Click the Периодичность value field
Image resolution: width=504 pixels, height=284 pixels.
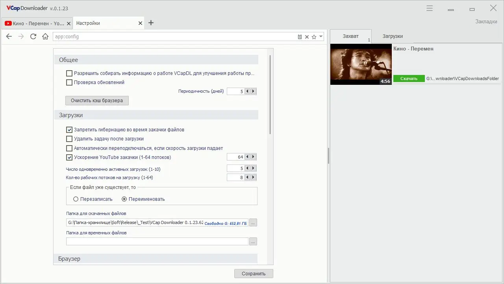click(x=236, y=91)
